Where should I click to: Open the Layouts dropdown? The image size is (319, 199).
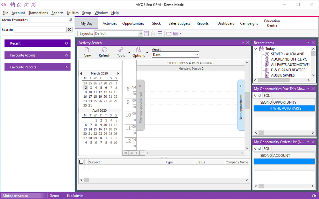point(140,34)
